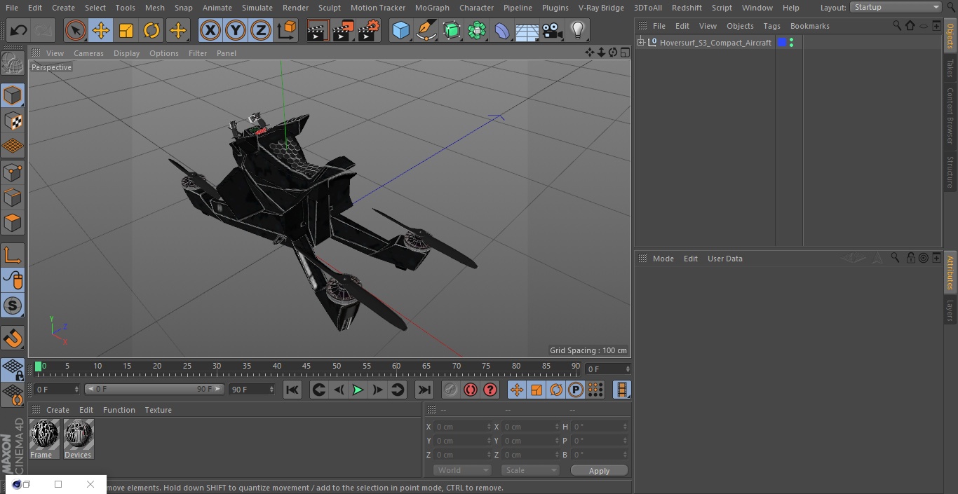Click the Make Editable icon

pos(13,64)
